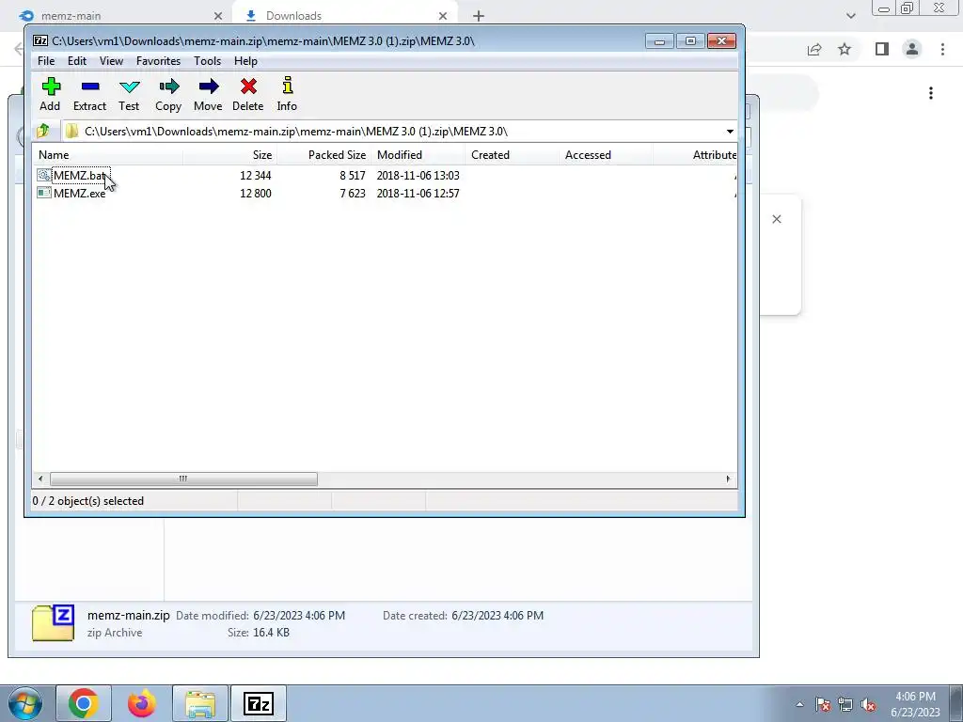Toggle Chrome side panel icon
Viewport: 963px width, 722px height.
pyautogui.click(x=882, y=49)
